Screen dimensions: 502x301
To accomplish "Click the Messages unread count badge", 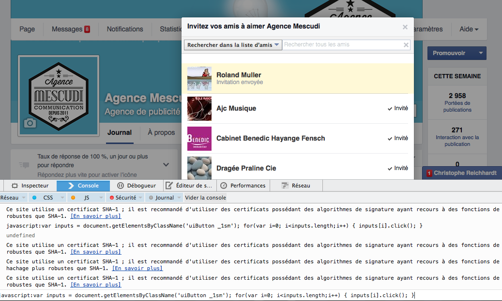I will [x=87, y=29].
